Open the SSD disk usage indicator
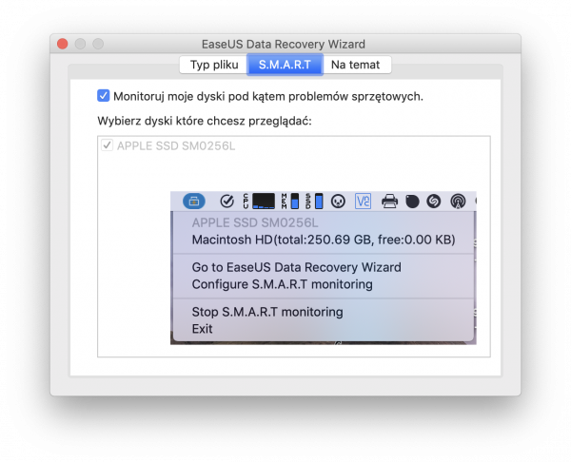571x462 pixels. 314,202
